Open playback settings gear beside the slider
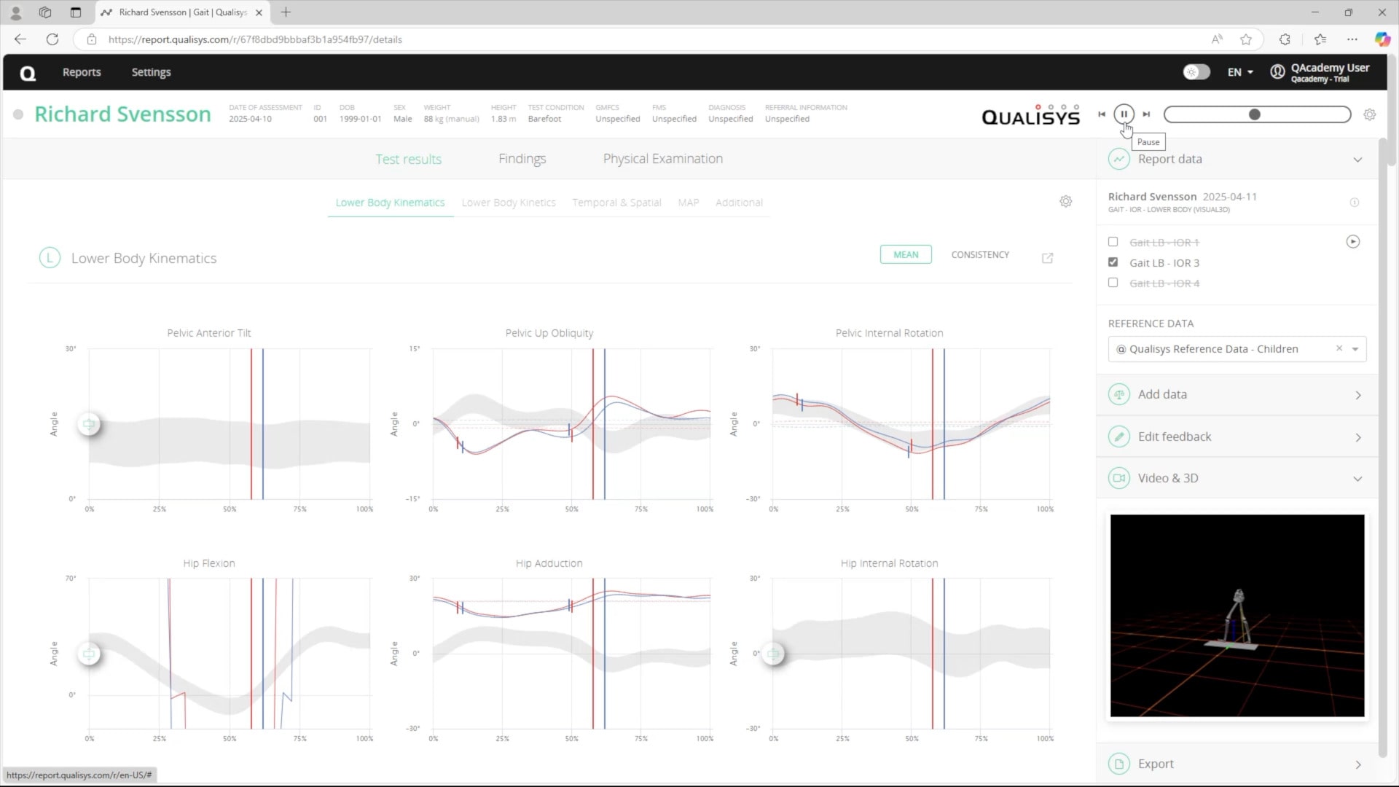1399x787 pixels. pyautogui.click(x=1370, y=114)
